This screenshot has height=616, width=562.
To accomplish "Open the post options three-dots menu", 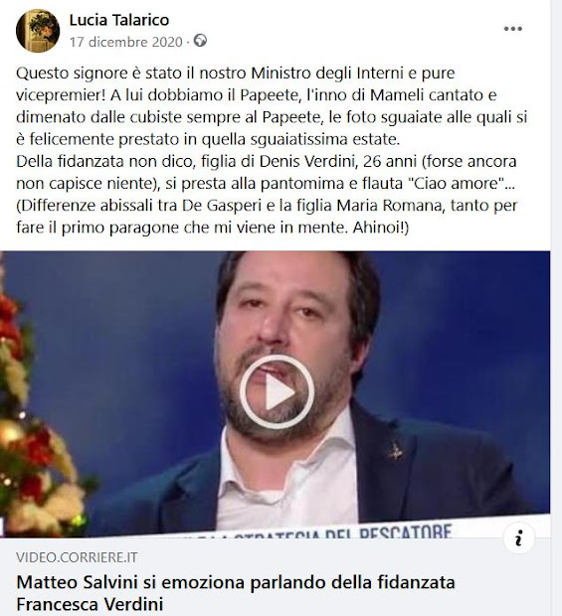I will pos(513,29).
